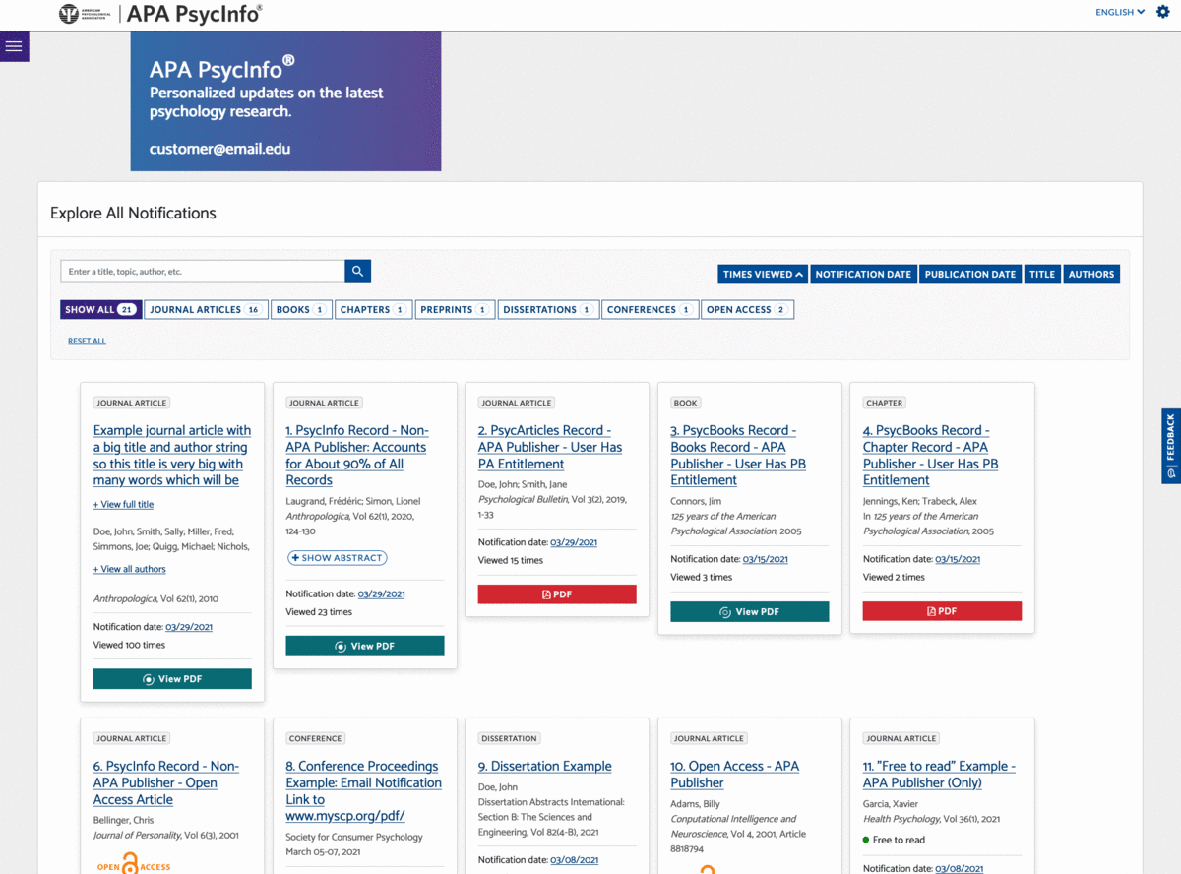Open the settings gear icon
The height and width of the screenshot is (874, 1181).
[1163, 12]
